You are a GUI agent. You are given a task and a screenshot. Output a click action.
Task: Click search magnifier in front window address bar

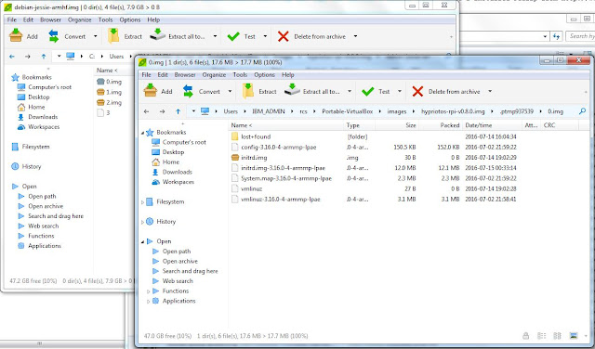pyautogui.click(x=582, y=111)
